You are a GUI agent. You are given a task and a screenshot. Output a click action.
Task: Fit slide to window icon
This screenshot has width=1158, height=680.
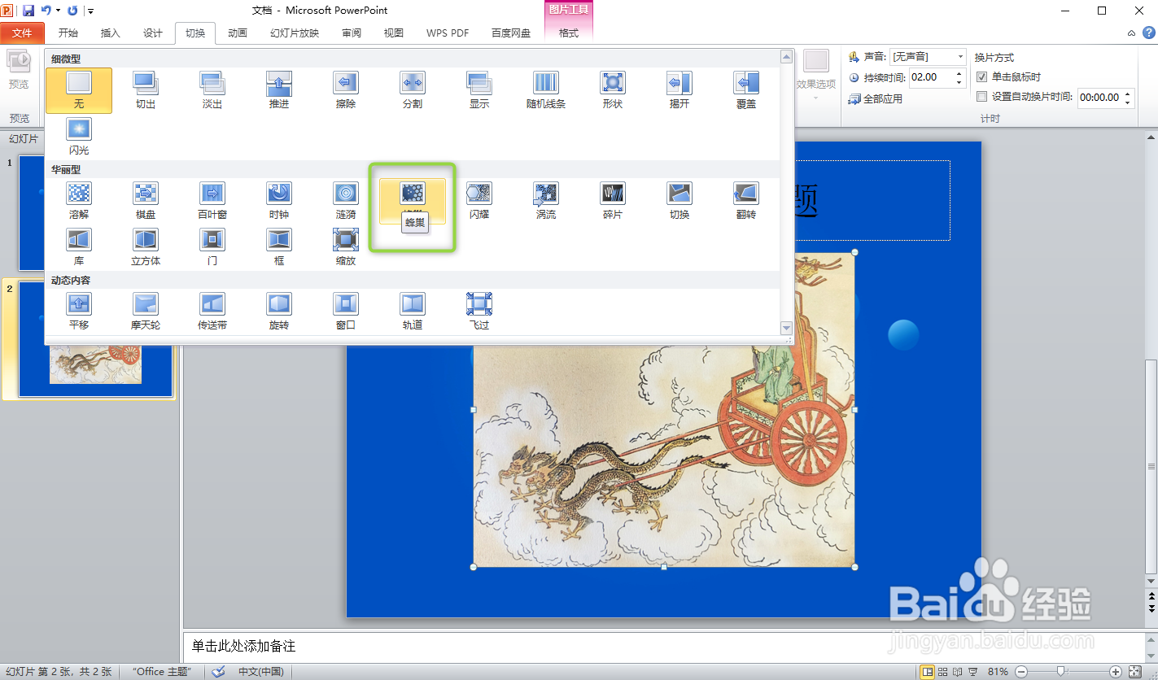pos(1134,672)
